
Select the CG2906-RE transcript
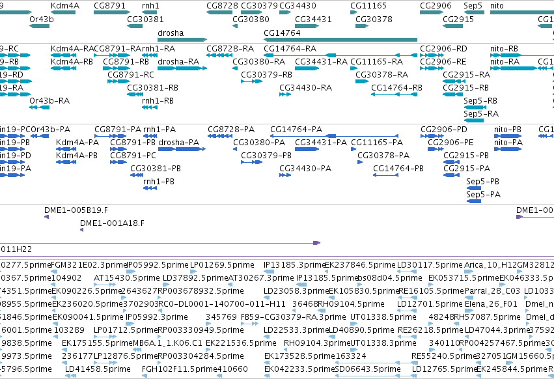[432, 68]
